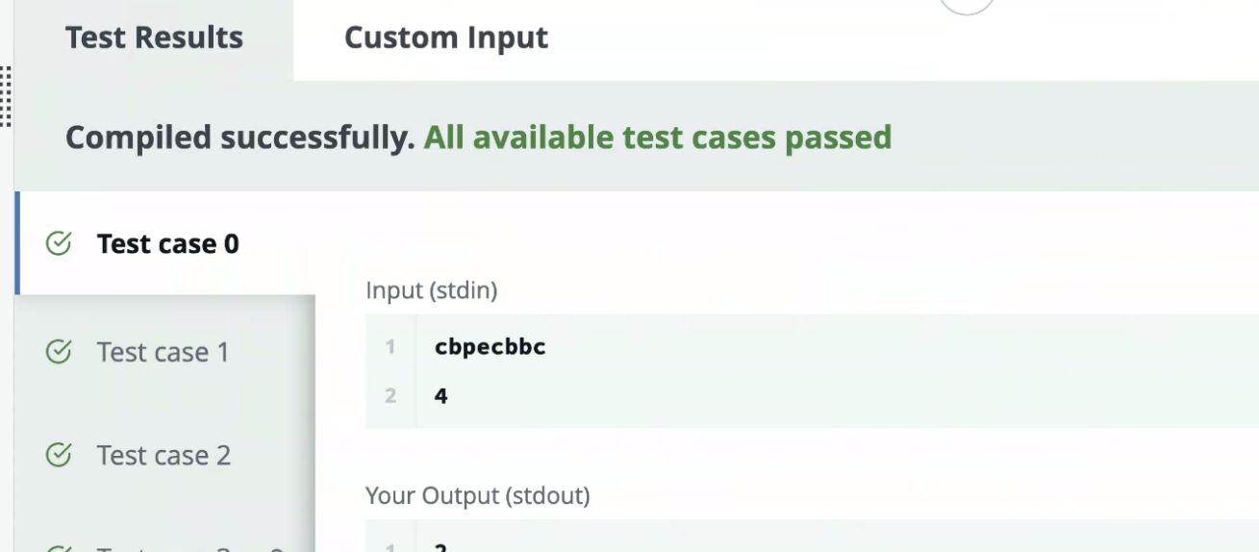The width and height of the screenshot is (1259, 552).
Task: Click the circular icon at the top edge
Action: point(966,5)
